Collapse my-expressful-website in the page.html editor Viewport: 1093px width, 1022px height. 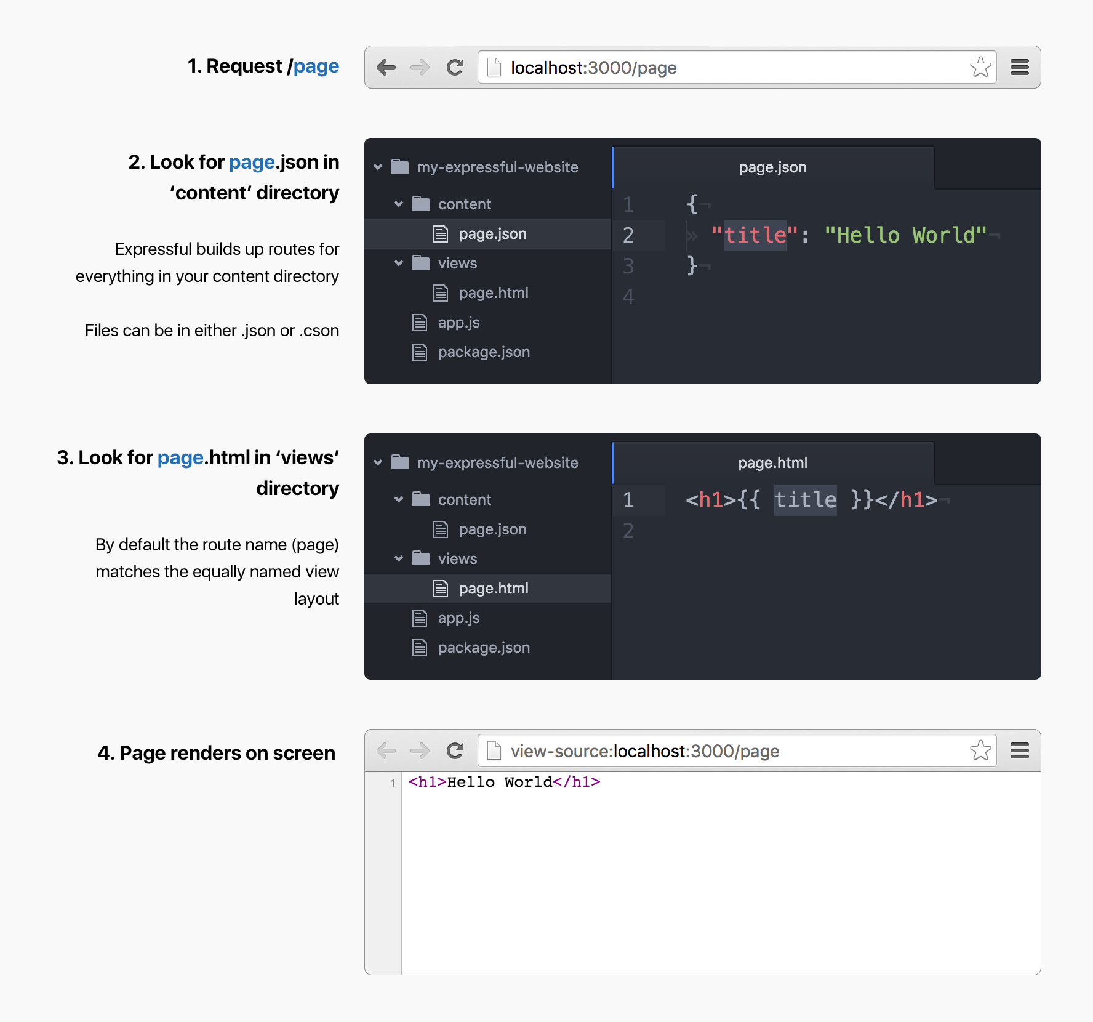[378, 462]
